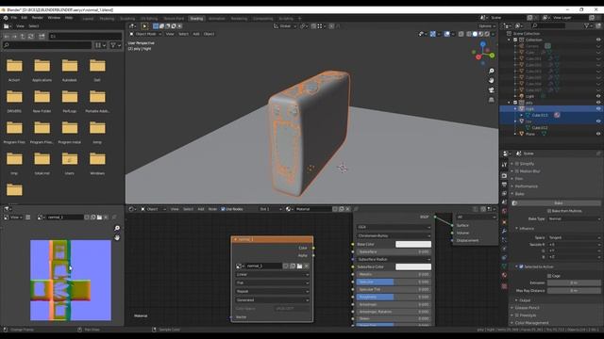Image resolution: width=604 pixels, height=339 pixels.
Task: Click pan hand icon in image editor
Action: click(x=117, y=237)
